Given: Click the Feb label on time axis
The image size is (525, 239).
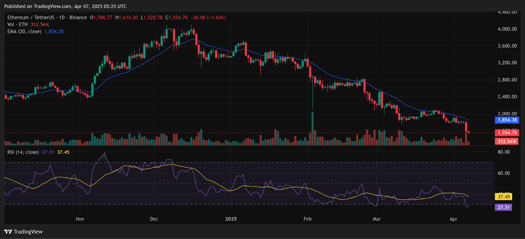Looking at the screenshot, I should (307, 219).
